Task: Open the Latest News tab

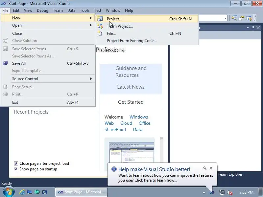Action: [131, 87]
